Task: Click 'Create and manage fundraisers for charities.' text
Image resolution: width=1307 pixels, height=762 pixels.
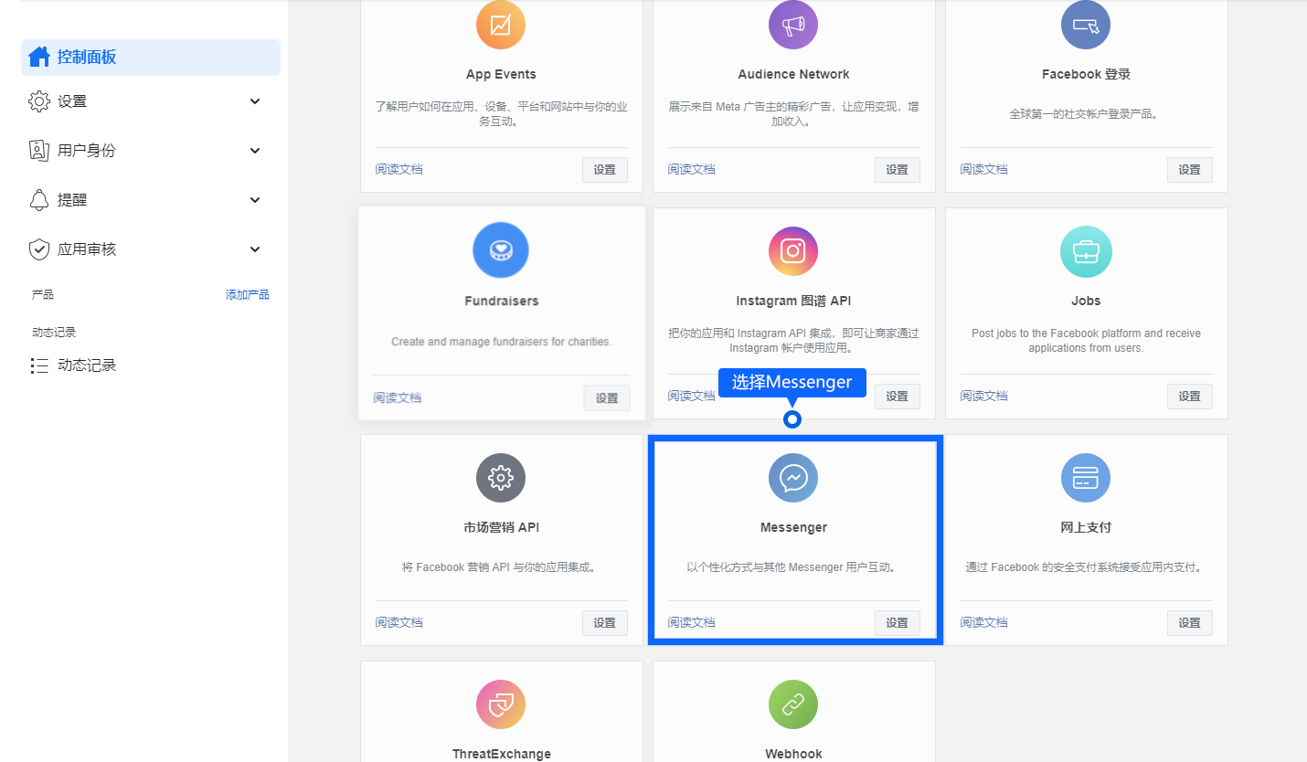Action: coord(501,342)
